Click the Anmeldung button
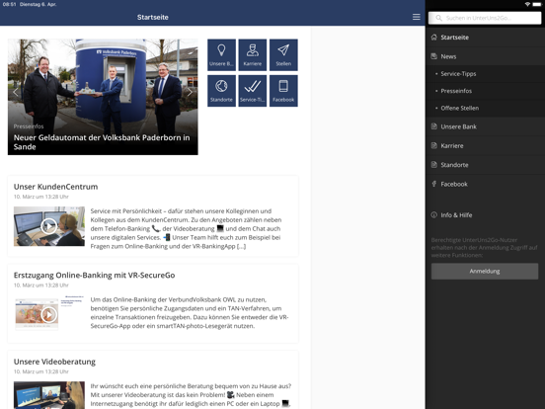Image resolution: width=545 pixels, height=409 pixels. click(x=485, y=272)
